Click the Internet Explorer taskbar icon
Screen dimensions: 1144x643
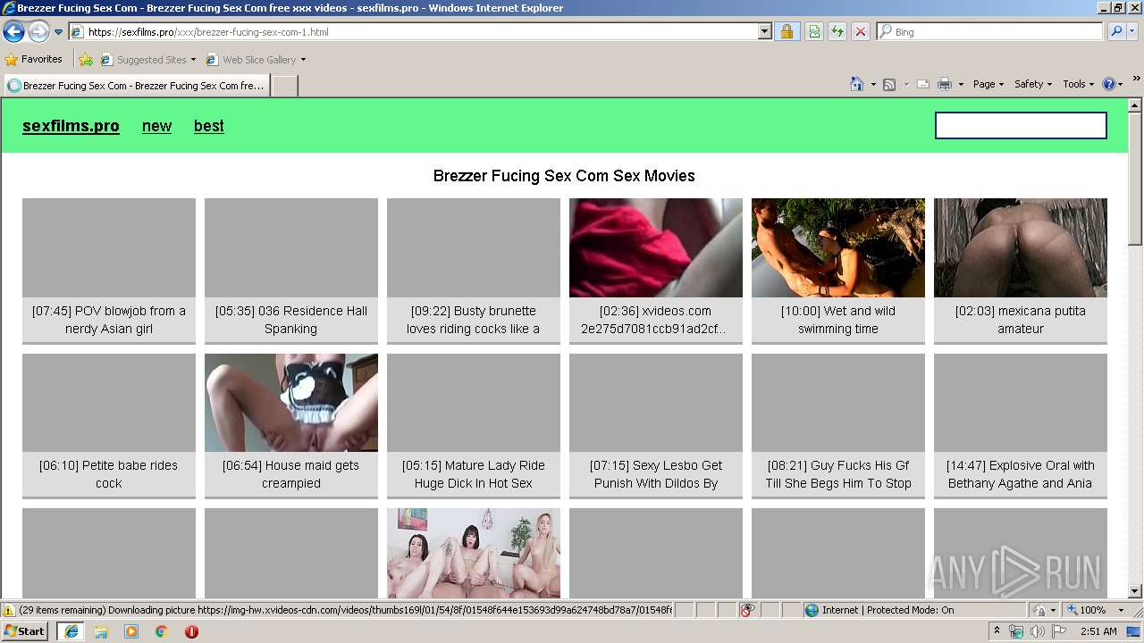71,630
